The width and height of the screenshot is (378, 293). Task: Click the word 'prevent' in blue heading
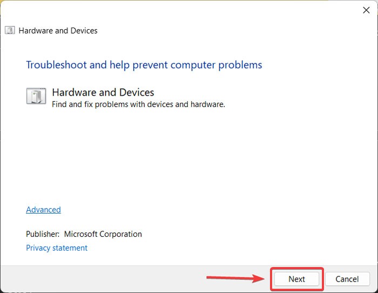click(x=150, y=65)
